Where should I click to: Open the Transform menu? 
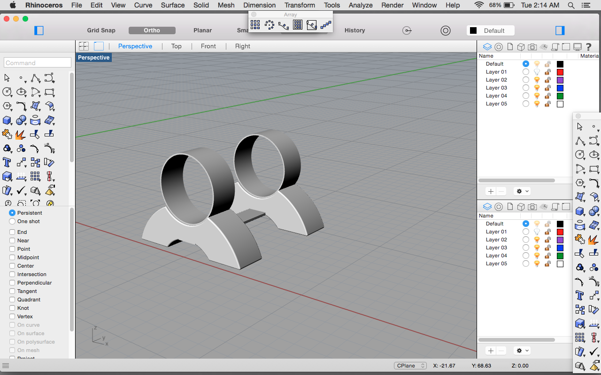click(x=300, y=5)
